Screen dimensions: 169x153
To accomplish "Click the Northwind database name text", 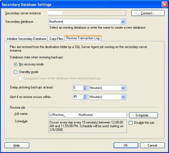I will click(x=56, y=22).
